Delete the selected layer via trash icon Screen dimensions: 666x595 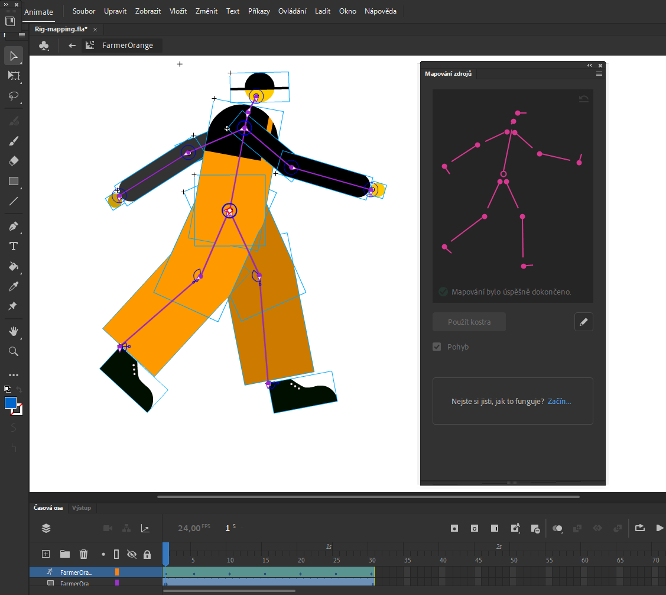tap(84, 554)
